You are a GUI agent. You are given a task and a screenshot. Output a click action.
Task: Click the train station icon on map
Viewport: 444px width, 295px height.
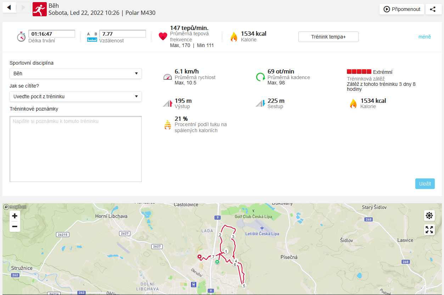pos(193,284)
